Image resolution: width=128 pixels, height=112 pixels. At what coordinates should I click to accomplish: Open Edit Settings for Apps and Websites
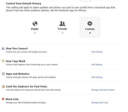click(97, 77)
